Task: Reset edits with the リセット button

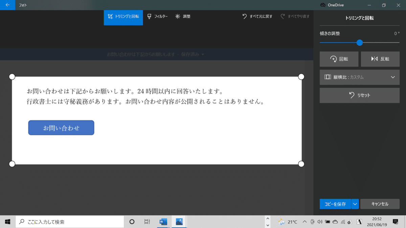Action: (359, 95)
